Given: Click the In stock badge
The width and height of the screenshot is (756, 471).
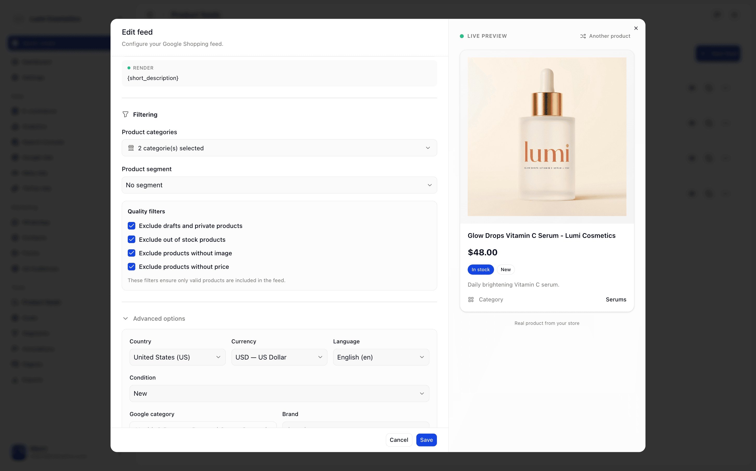Looking at the screenshot, I should (x=480, y=269).
